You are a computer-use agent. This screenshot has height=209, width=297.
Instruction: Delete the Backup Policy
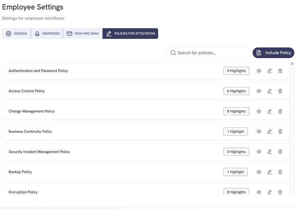[x=280, y=172]
